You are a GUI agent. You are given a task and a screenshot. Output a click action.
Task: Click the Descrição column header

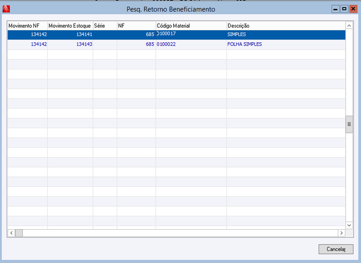[286, 26]
